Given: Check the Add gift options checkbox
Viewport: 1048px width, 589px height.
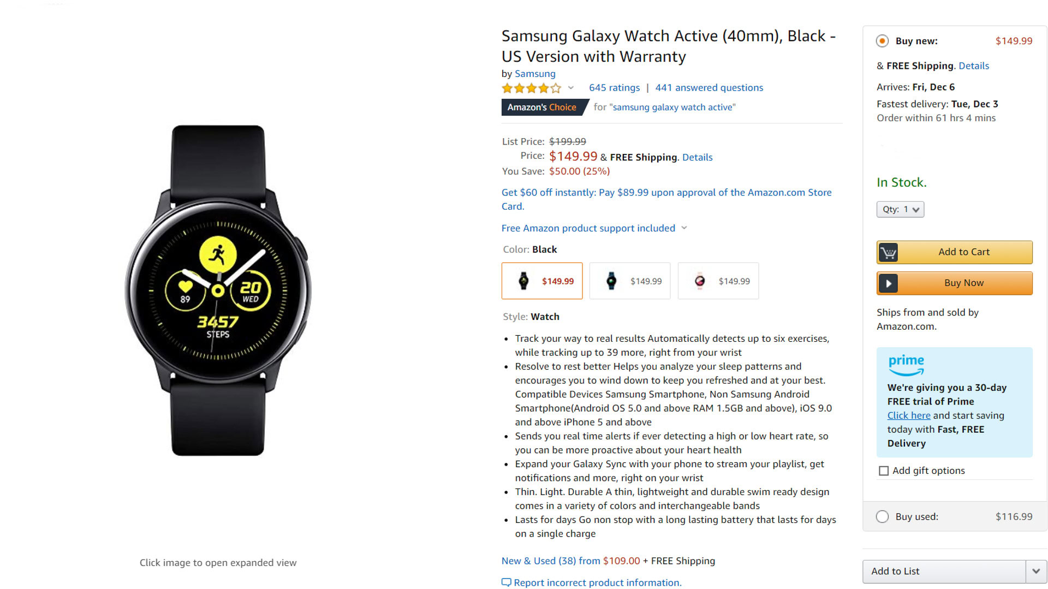Looking at the screenshot, I should coord(884,471).
